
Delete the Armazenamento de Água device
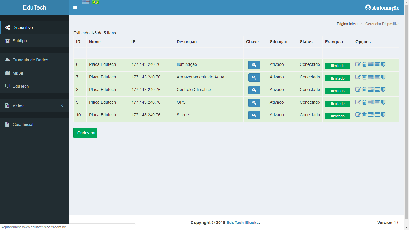pyautogui.click(x=364, y=77)
